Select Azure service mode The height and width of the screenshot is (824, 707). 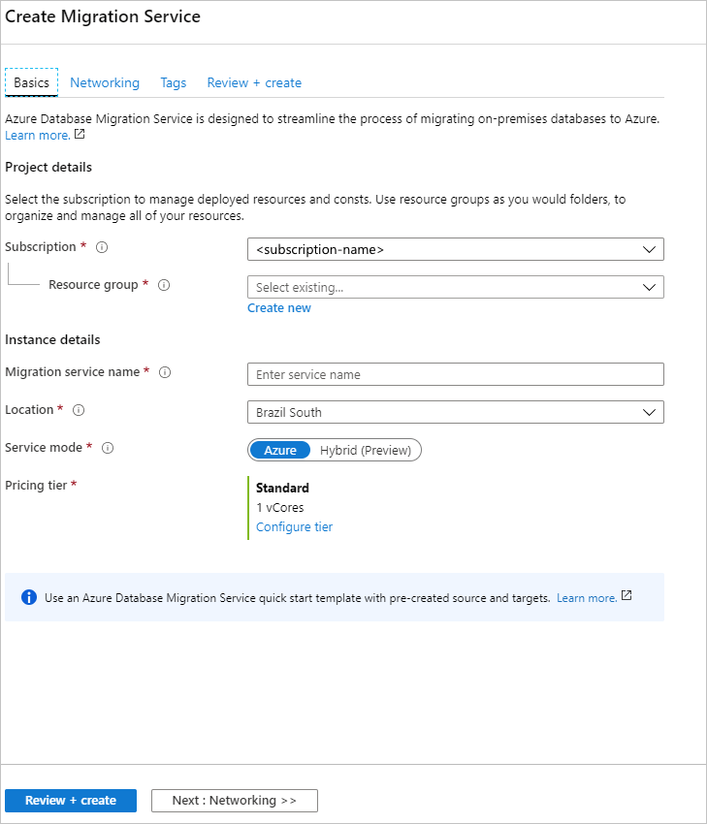(x=279, y=449)
